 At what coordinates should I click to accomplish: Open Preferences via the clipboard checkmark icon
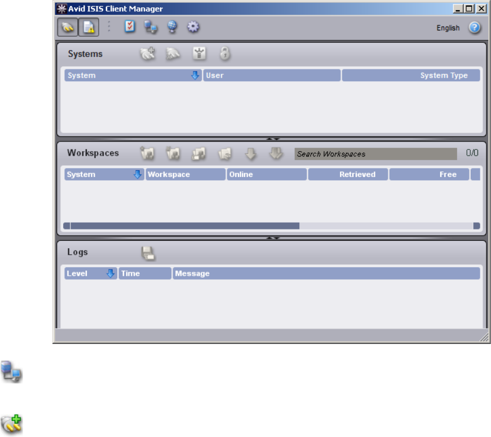[x=130, y=27]
